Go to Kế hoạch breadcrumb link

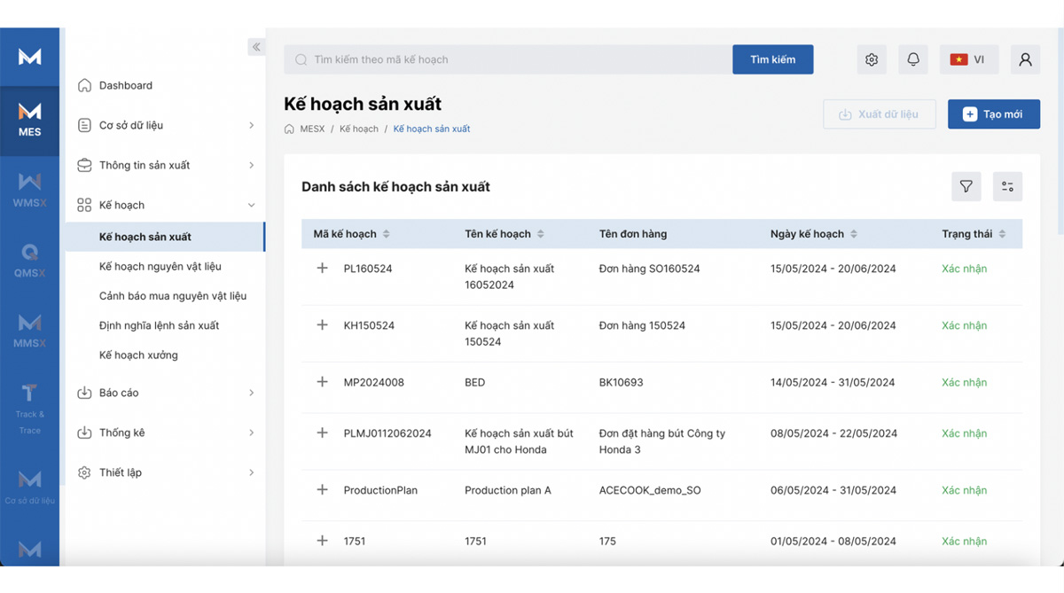359,129
